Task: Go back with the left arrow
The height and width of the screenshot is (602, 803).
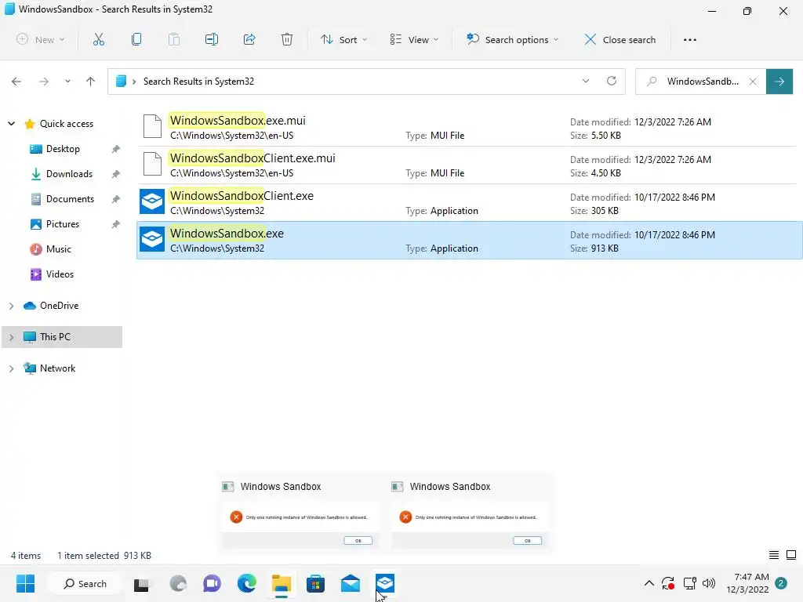Action: (16, 82)
